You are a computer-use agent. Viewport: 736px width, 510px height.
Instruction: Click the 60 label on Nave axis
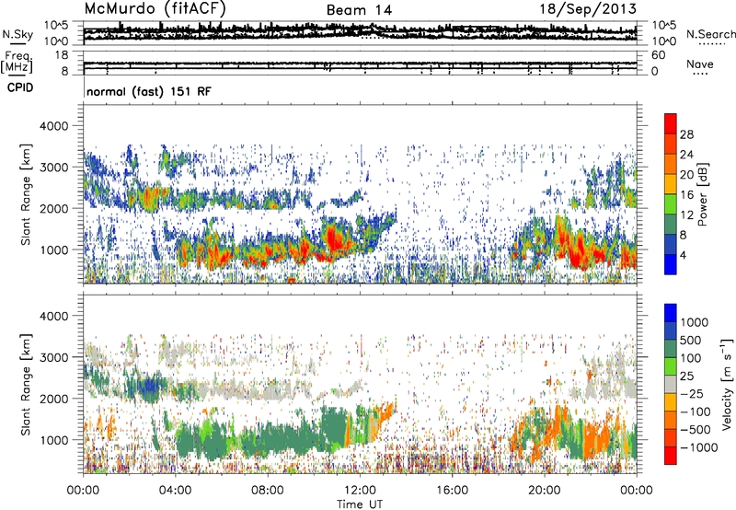(x=658, y=55)
